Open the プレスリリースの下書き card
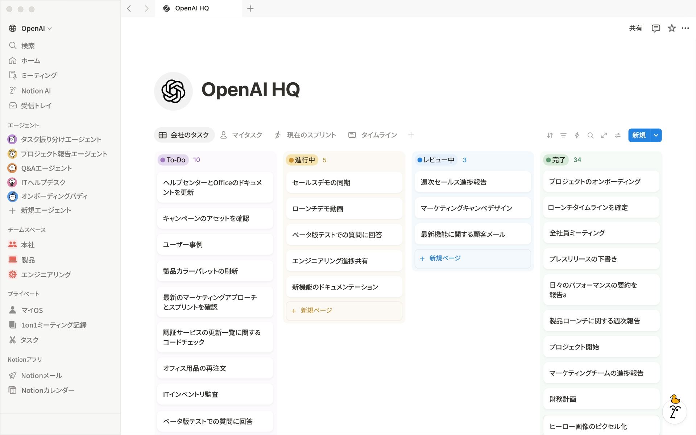The height and width of the screenshot is (435, 696). pos(601,259)
